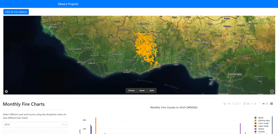This screenshot has height=134, width=278.
Task: Open Nkwa's Projects navbar link
Action: coord(68,4)
